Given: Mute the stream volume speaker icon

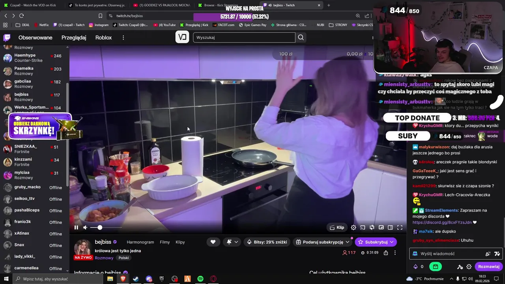Looking at the screenshot, I should tap(85, 227).
